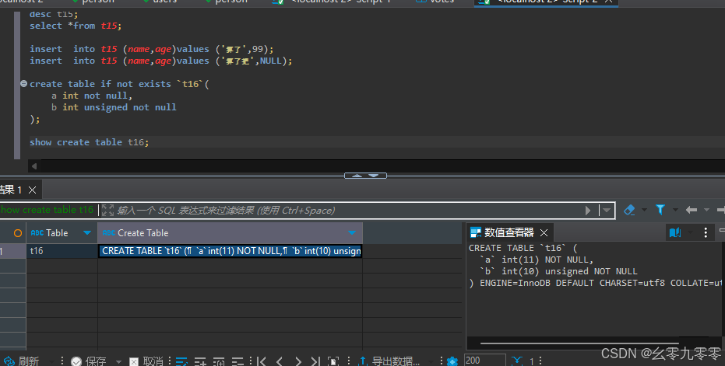This screenshot has height=366, width=725.
Task: Open the Table column sort dropdown
Action: point(87,233)
